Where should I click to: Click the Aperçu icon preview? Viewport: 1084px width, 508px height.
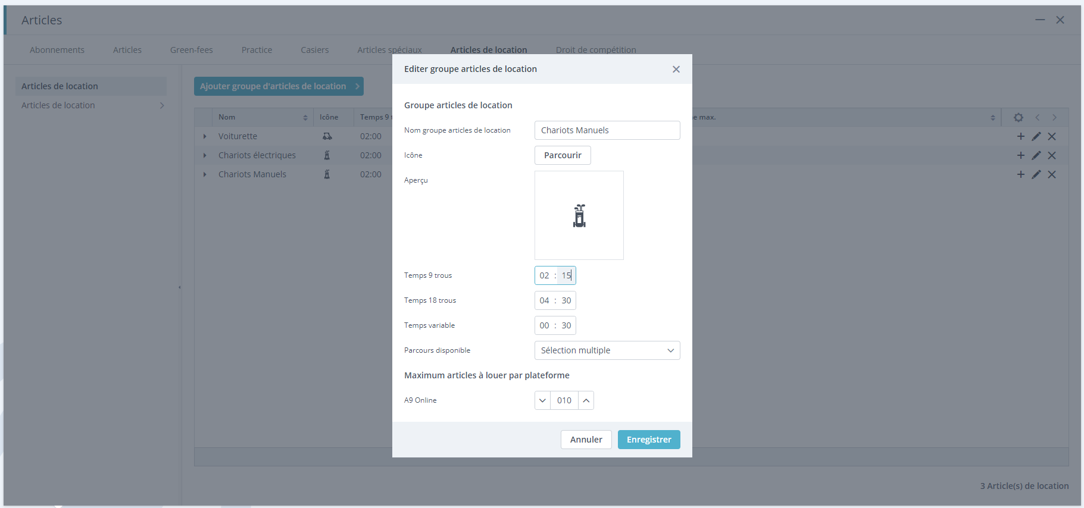tap(579, 215)
